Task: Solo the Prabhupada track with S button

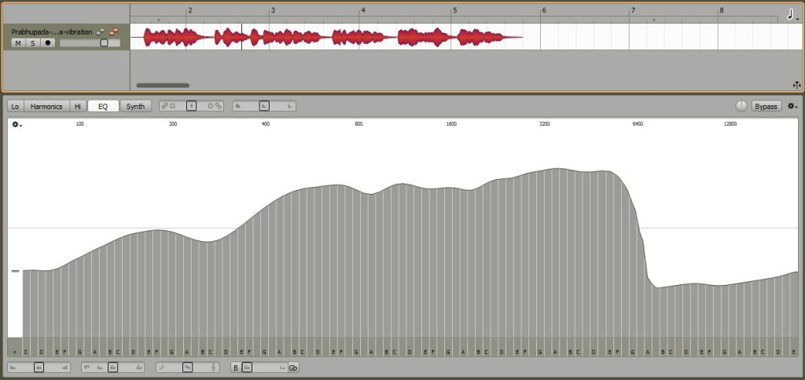Action: (x=33, y=43)
